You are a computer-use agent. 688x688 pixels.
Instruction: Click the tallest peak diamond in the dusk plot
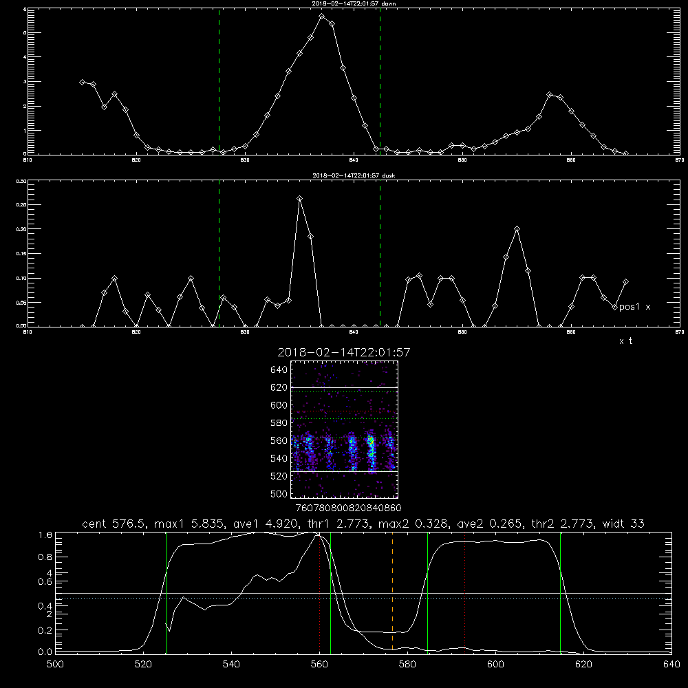point(300,199)
